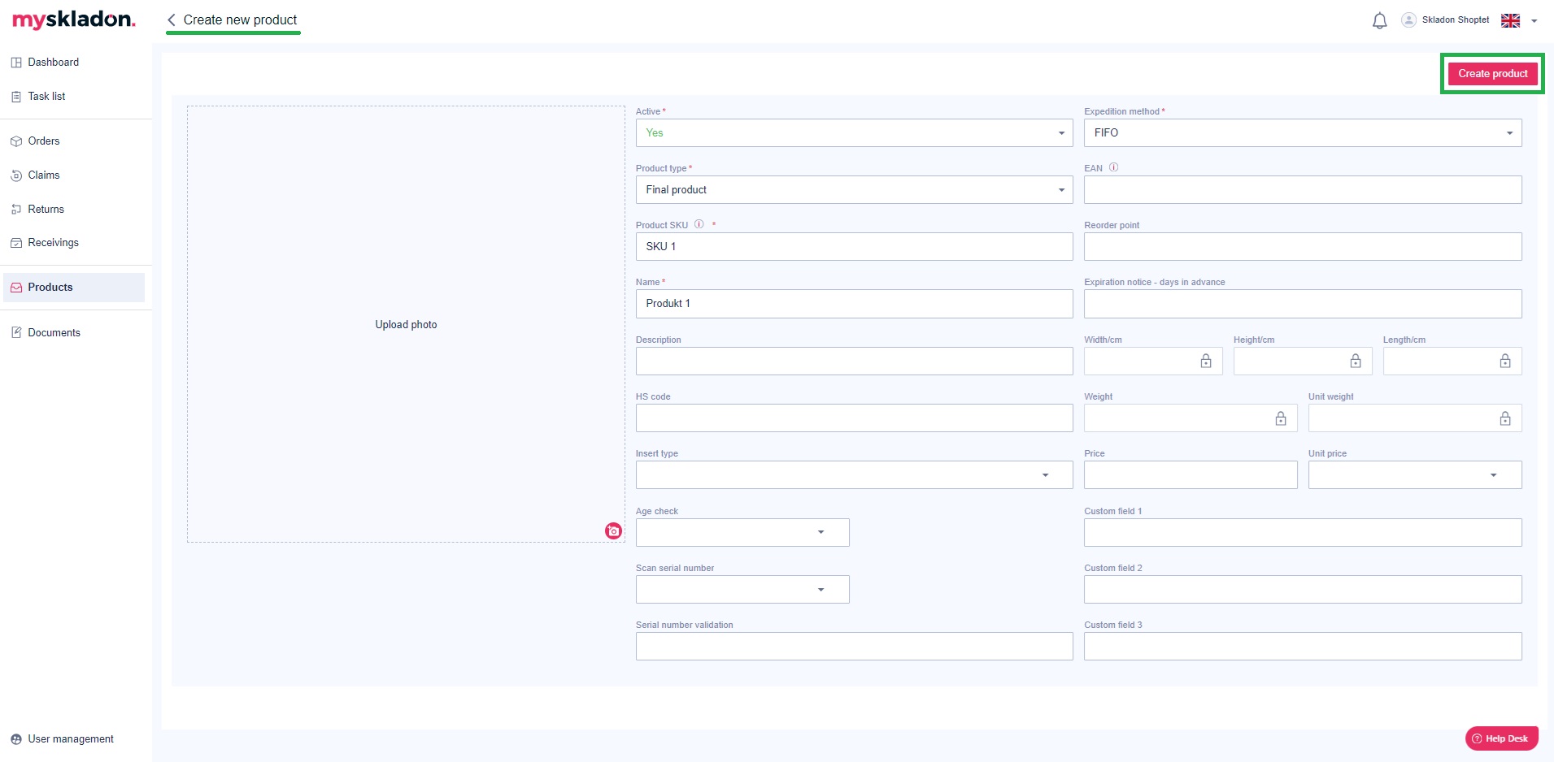
Task: Click the Products sidebar icon
Action: pos(16,288)
